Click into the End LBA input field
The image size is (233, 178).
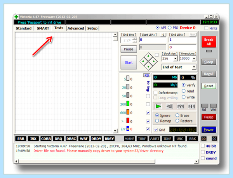(183, 40)
